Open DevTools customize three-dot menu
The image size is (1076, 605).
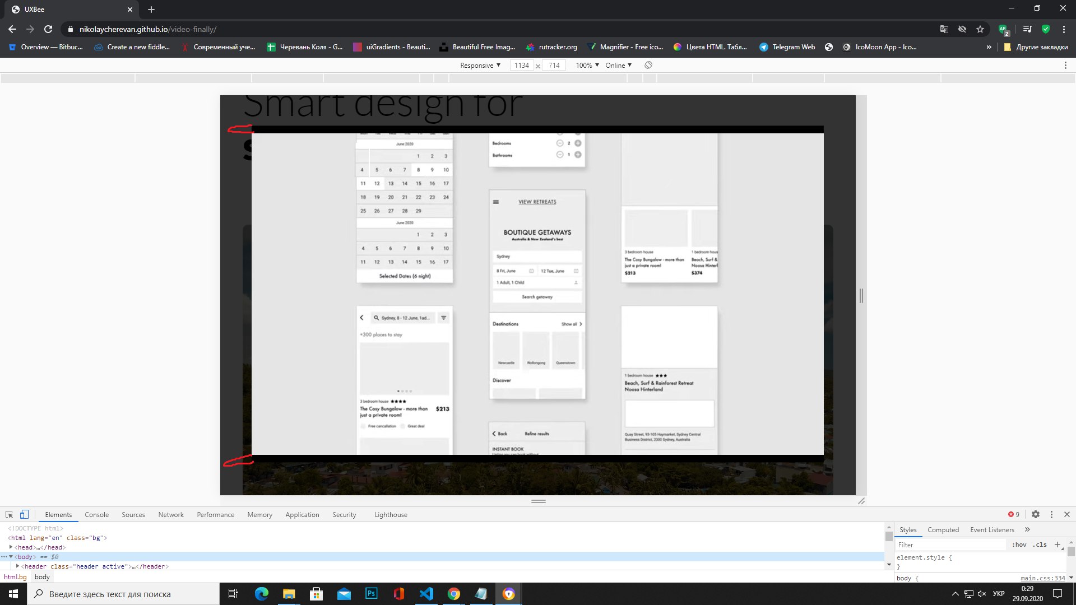click(1051, 514)
